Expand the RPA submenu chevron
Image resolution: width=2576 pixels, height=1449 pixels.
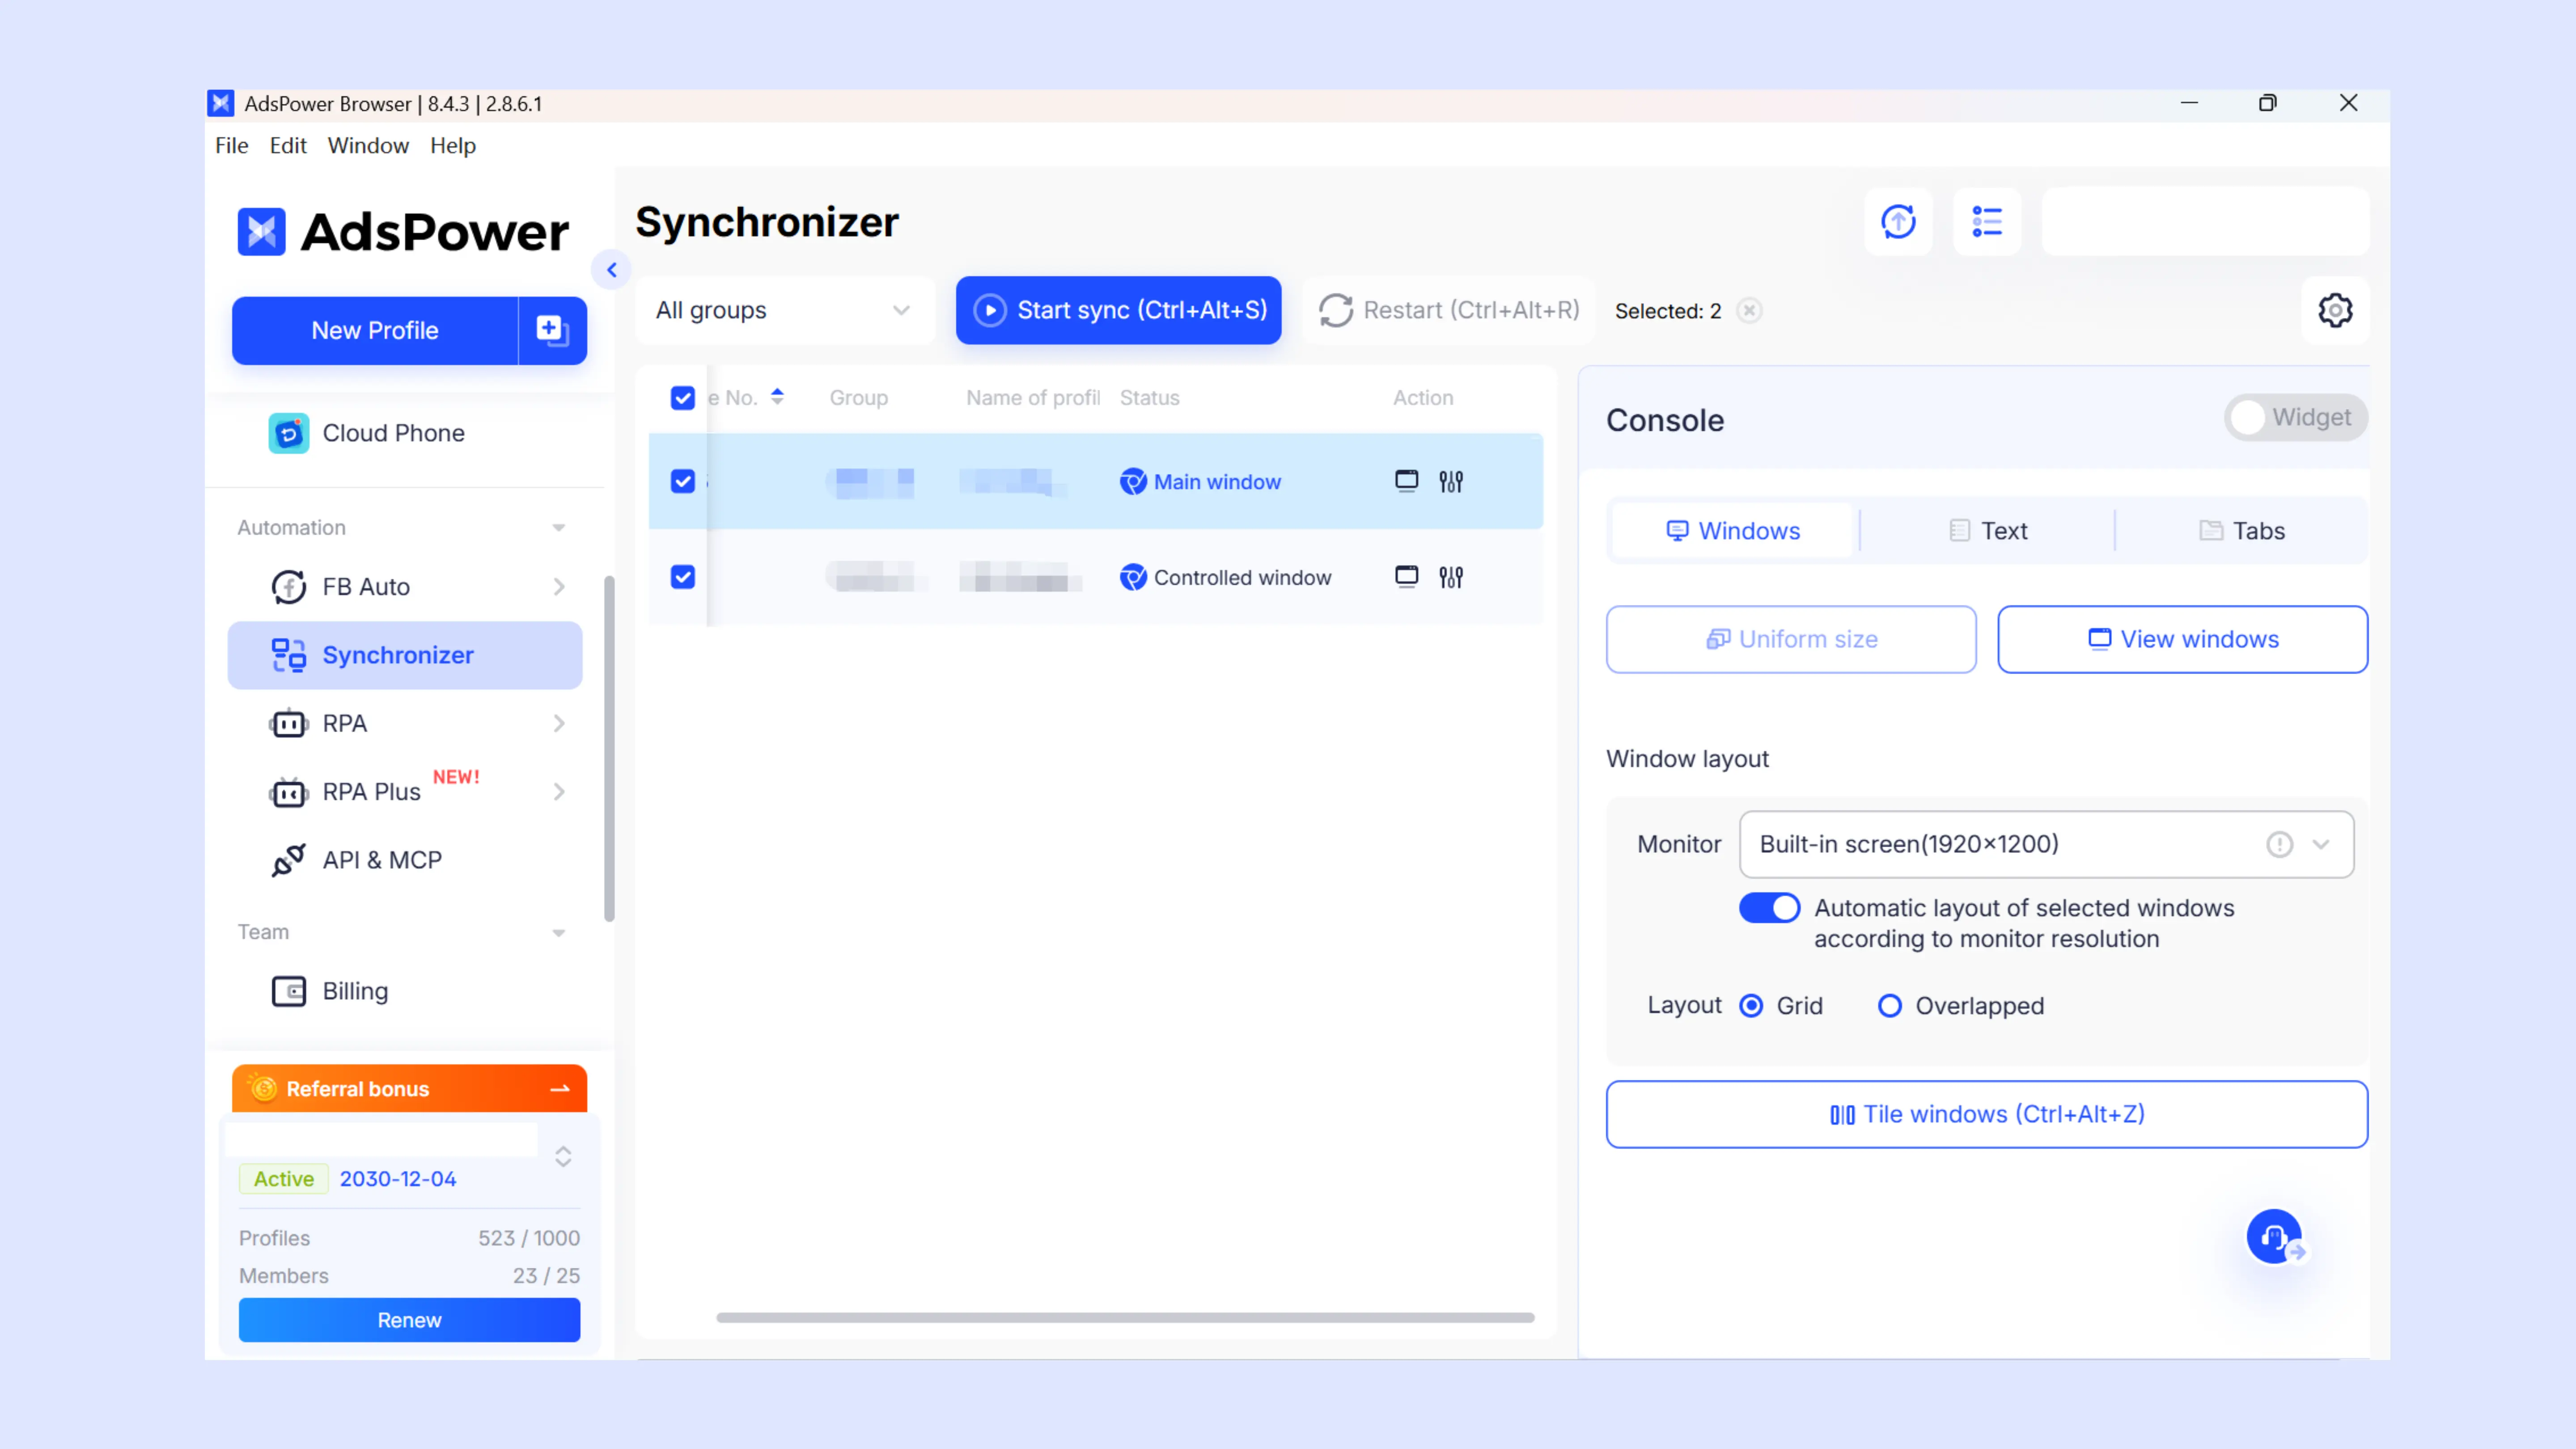[559, 723]
